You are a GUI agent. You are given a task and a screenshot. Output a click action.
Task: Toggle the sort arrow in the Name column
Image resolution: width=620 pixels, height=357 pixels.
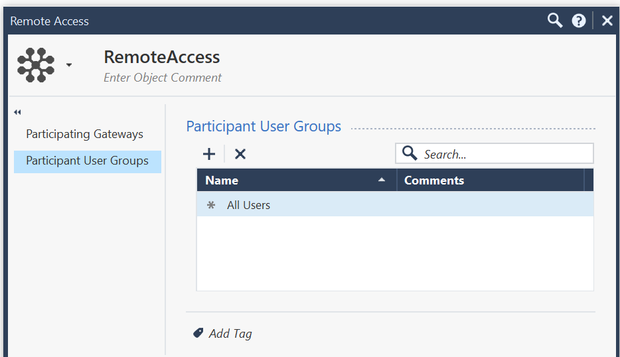point(382,180)
